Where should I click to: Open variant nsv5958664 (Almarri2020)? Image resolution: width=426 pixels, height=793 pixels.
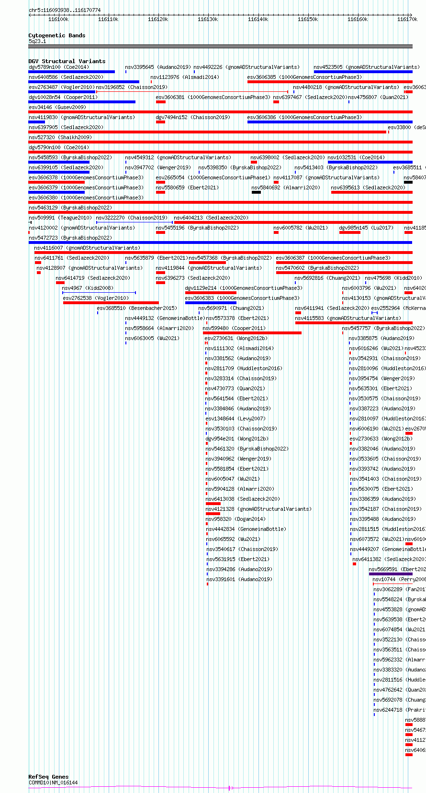tap(159, 328)
